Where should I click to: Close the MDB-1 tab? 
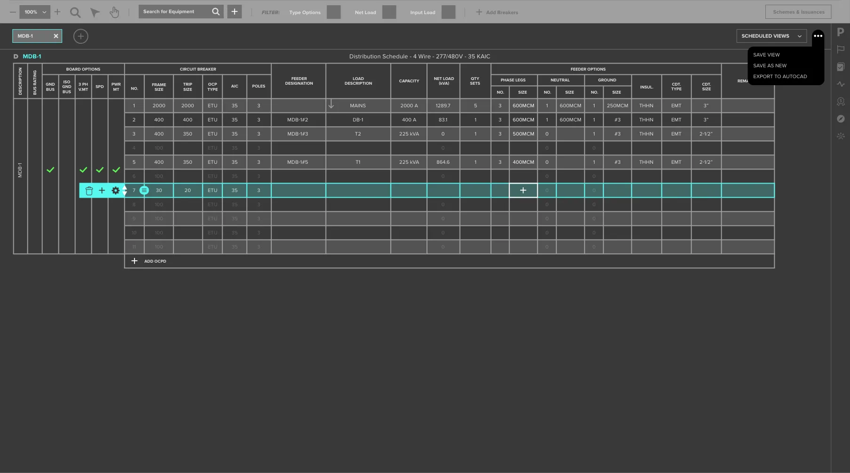tap(56, 36)
